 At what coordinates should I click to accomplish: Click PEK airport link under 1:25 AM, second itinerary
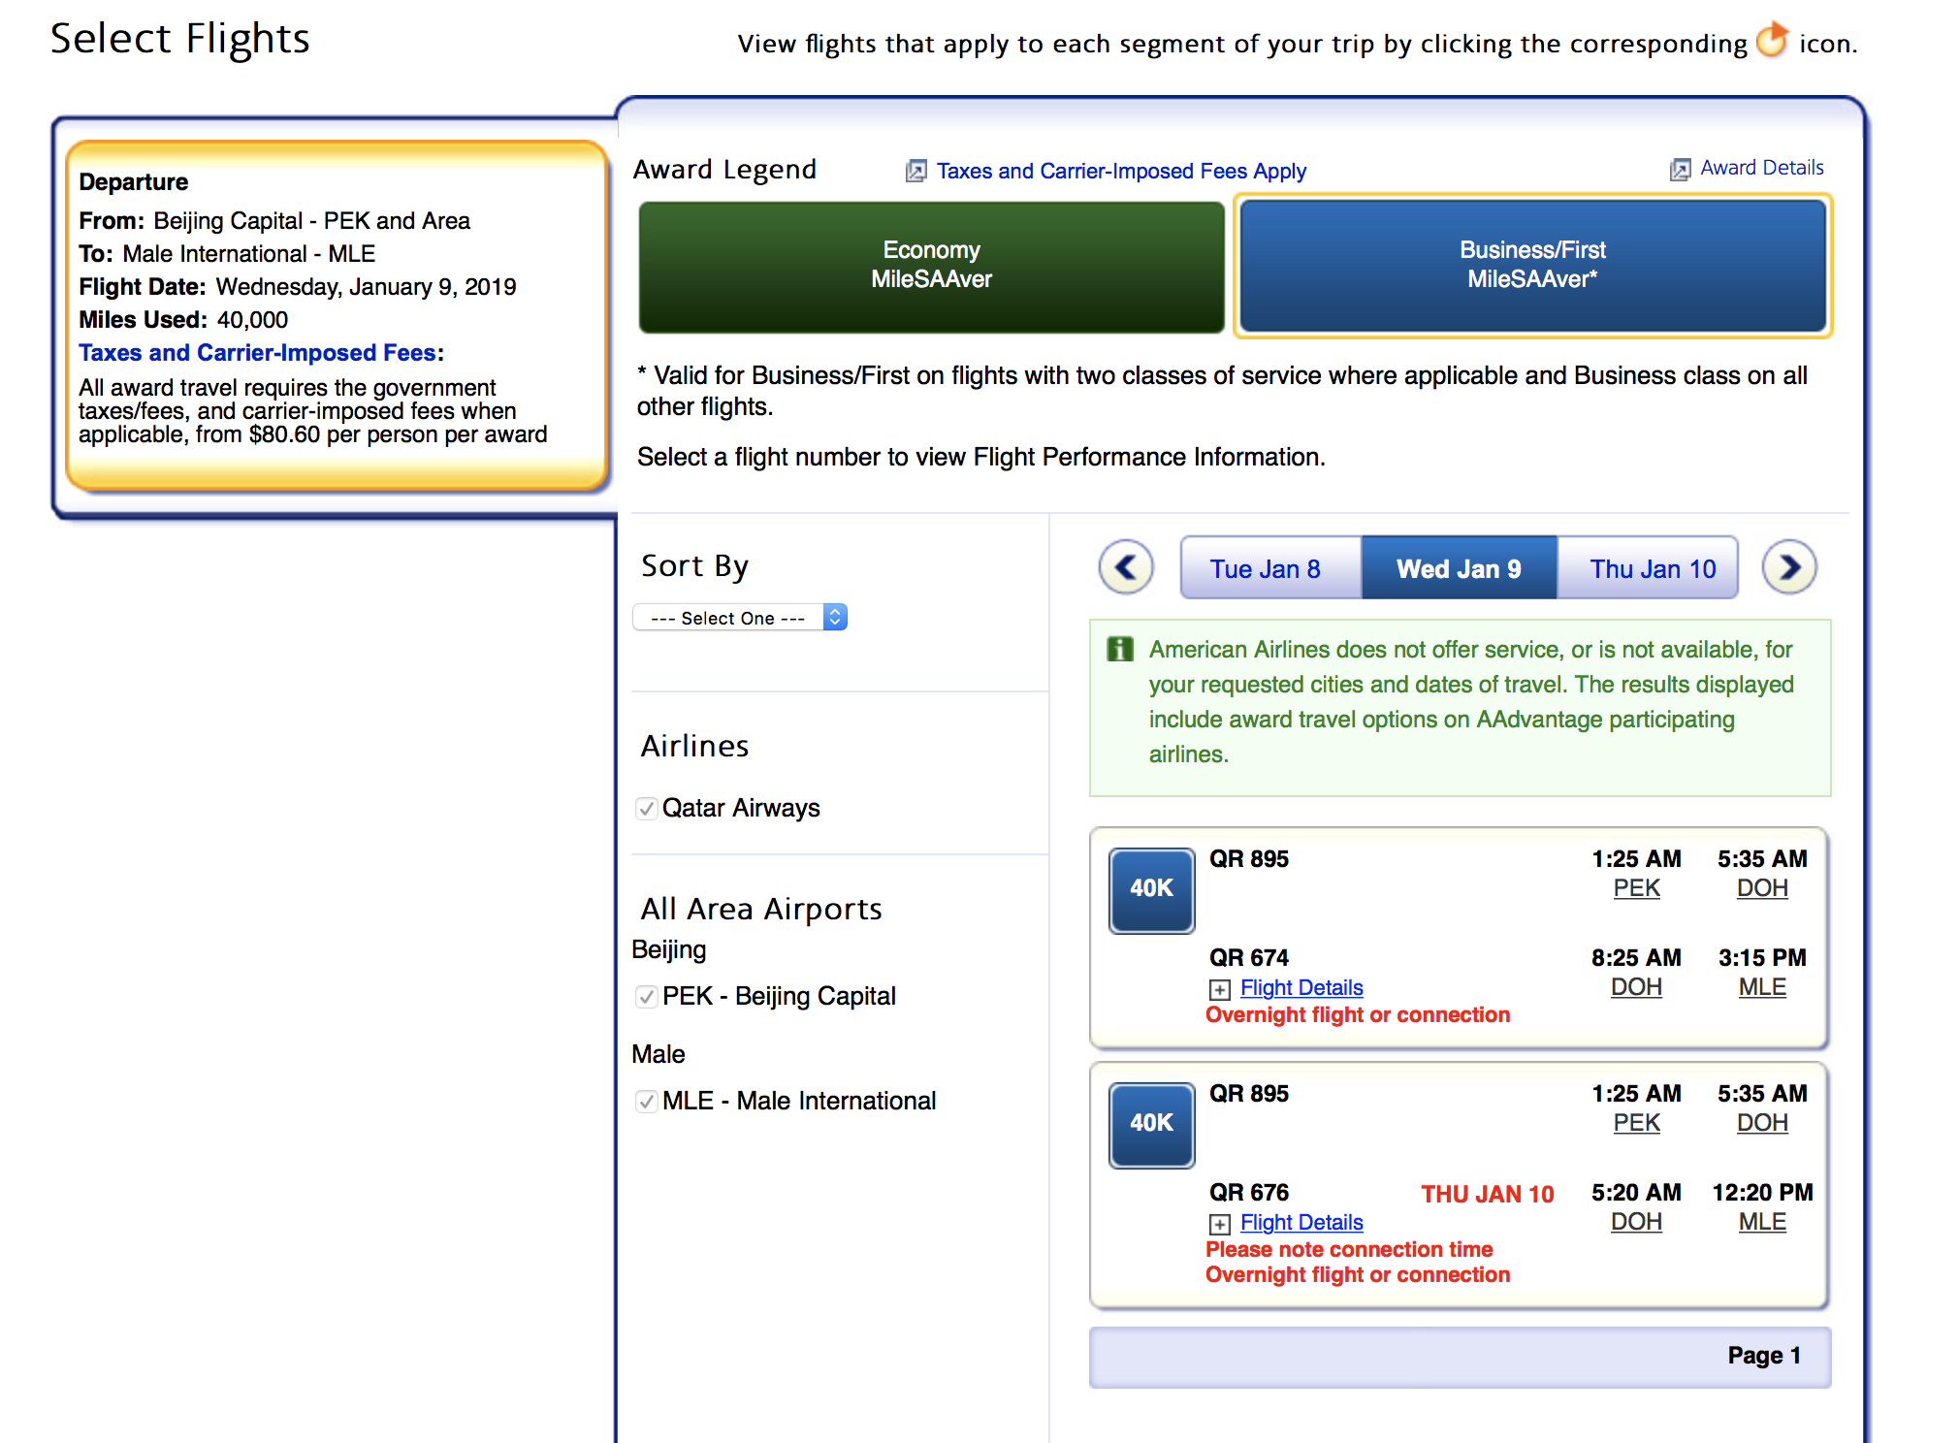point(1636,1123)
